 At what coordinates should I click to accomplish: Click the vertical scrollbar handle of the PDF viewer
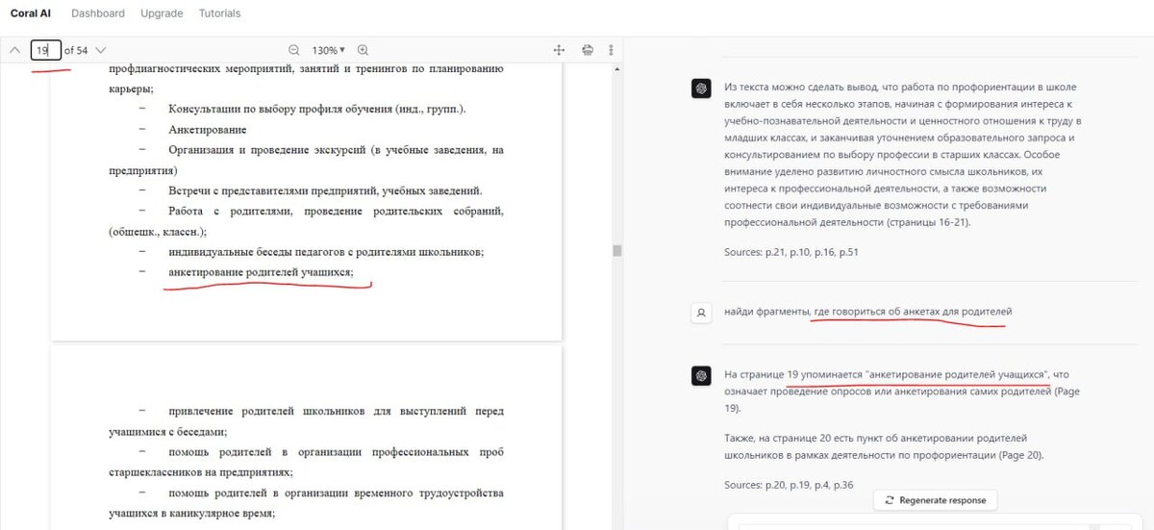pos(616,250)
